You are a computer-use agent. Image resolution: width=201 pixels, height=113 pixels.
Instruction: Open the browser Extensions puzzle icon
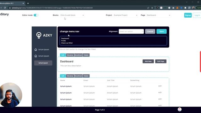(x=185, y=8)
